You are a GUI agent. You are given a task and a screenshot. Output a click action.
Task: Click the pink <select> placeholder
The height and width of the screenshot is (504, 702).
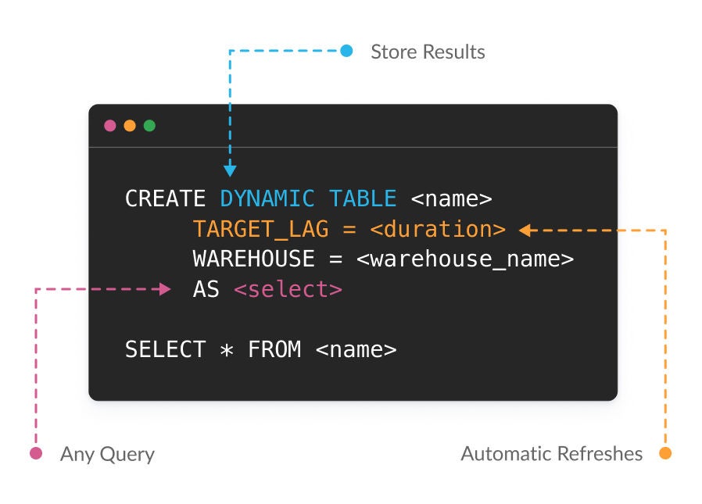[288, 289]
